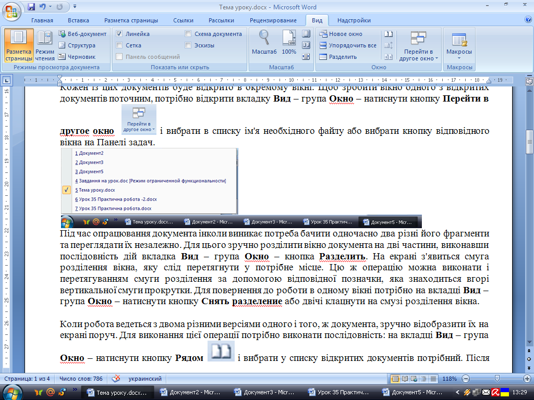The width and height of the screenshot is (534, 400).
Task: Open the Главная tab
Action: 42,20
